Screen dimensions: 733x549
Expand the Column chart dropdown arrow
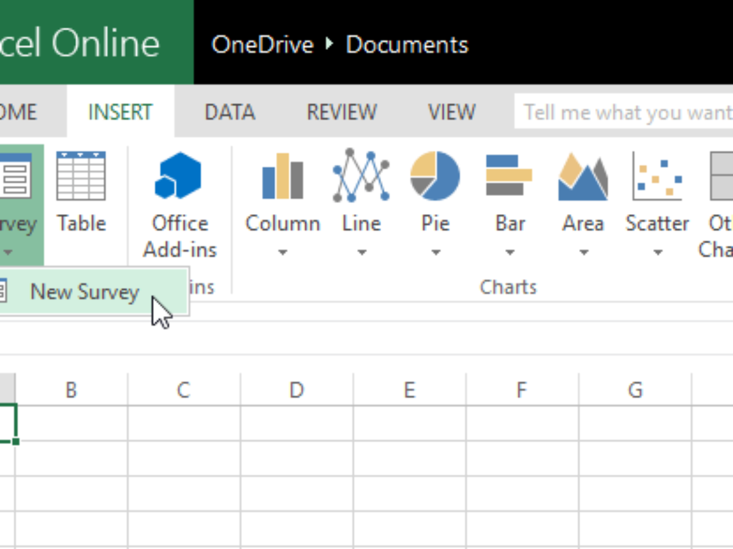(x=282, y=252)
